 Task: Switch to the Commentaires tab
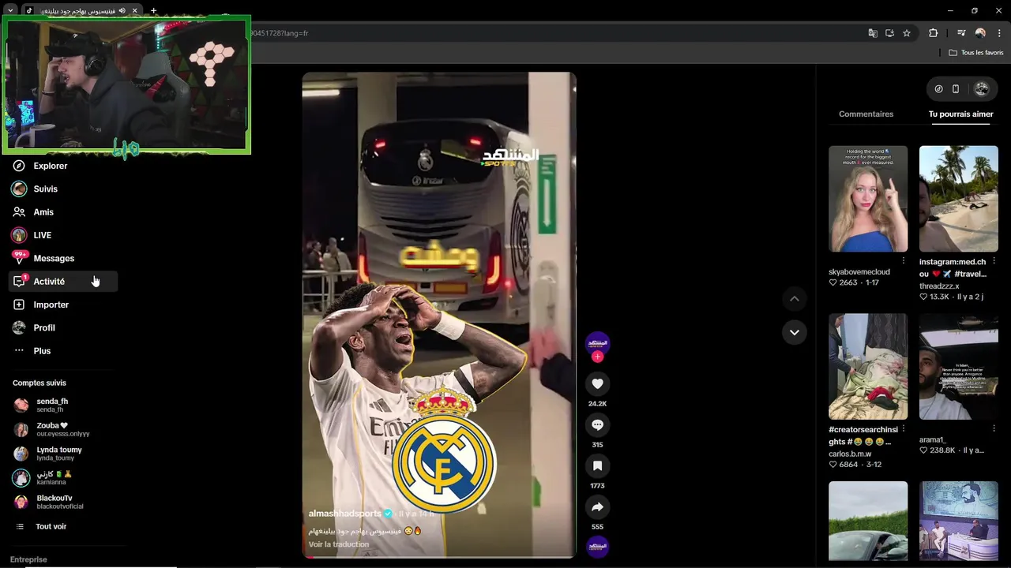(x=866, y=114)
